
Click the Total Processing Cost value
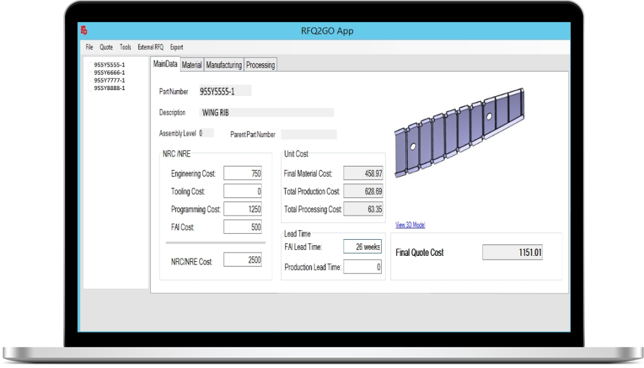(x=363, y=209)
